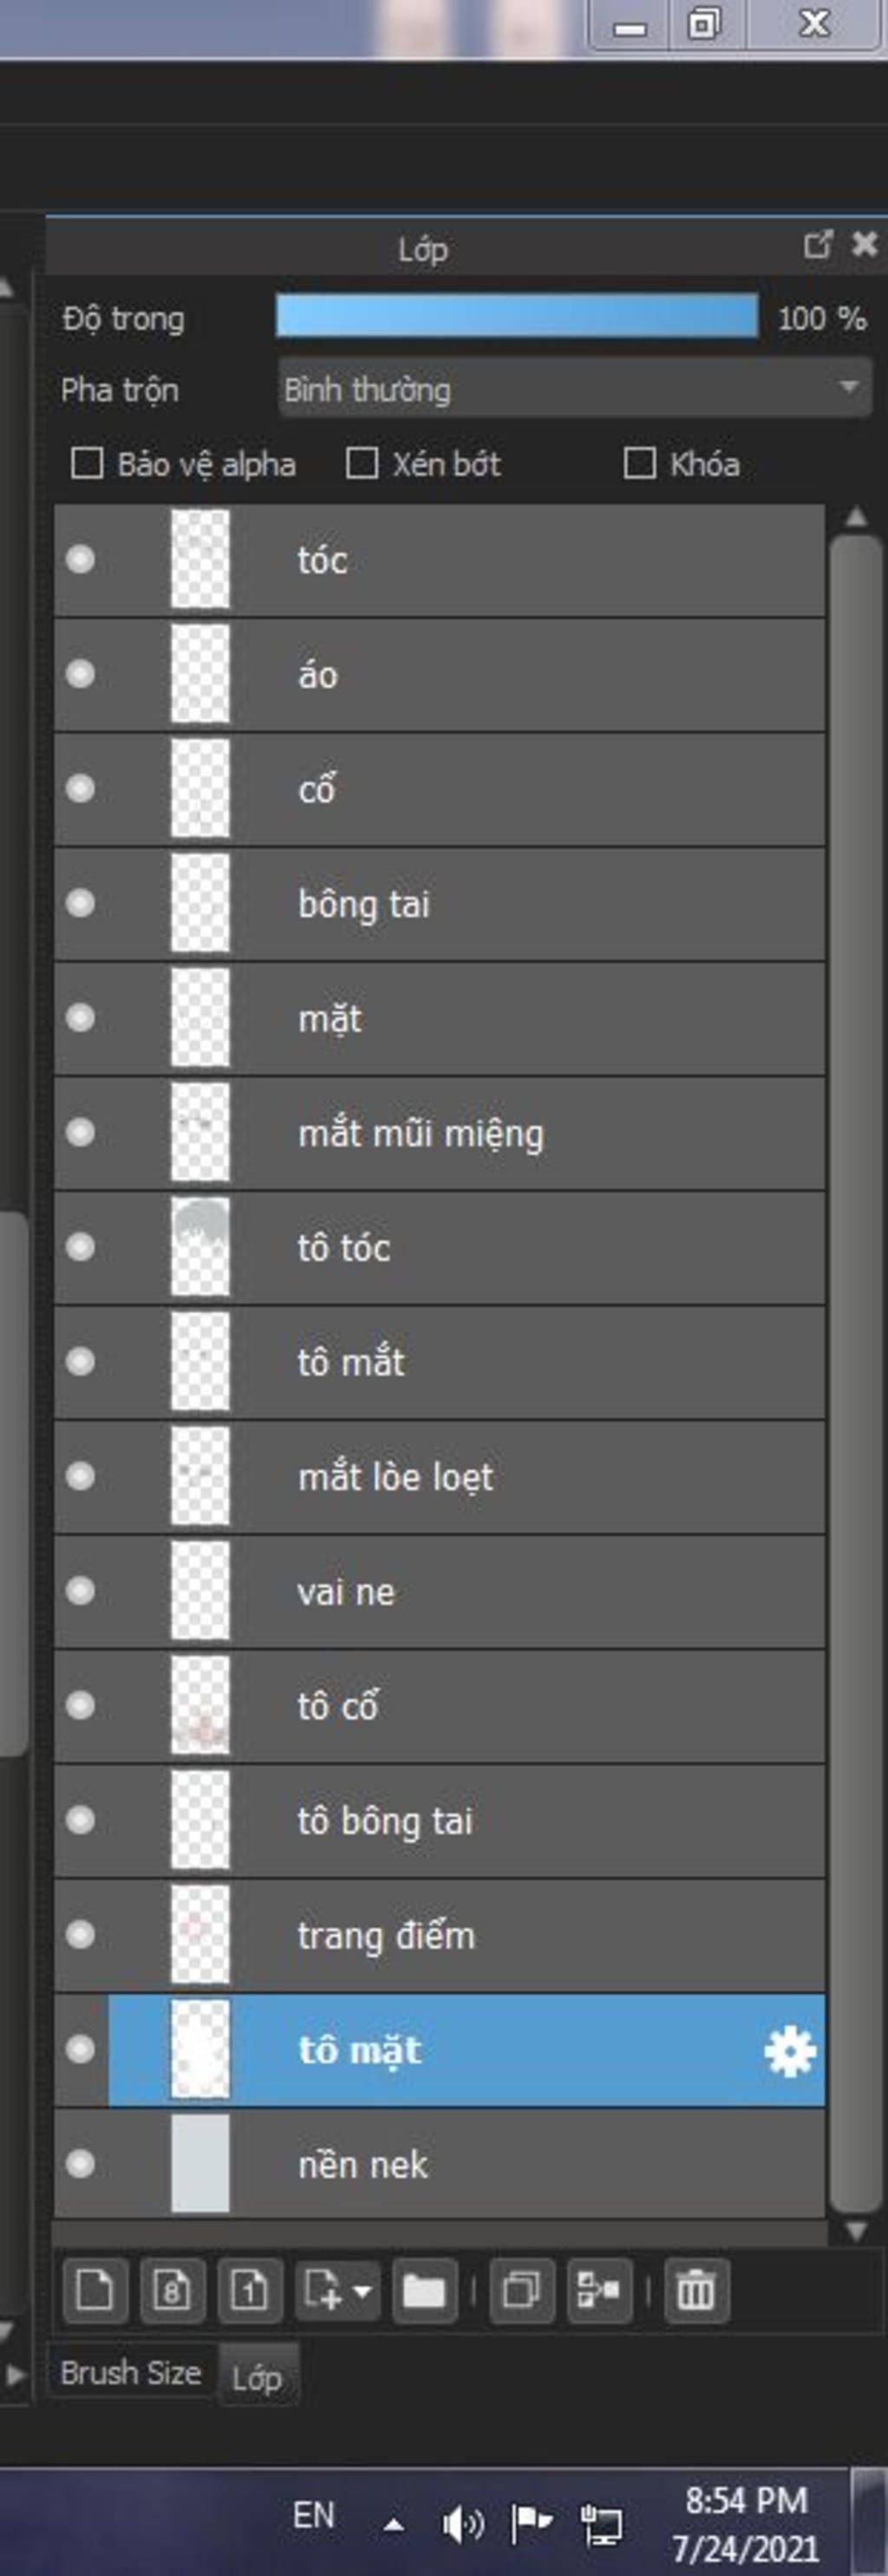Add a new 1-bit layer

(249, 2290)
